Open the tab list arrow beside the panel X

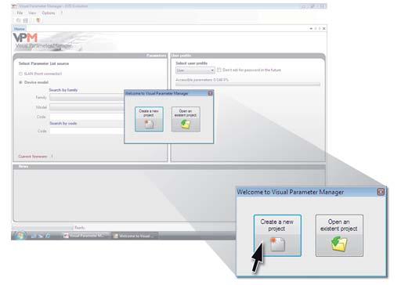pyautogui.click(x=311, y=28)
